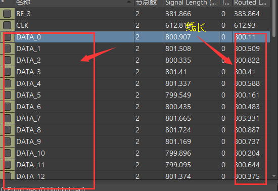Click routed length ending .822 for DATA_2
The height and width of the screenshot is (191, 278).
coord(247,61)
